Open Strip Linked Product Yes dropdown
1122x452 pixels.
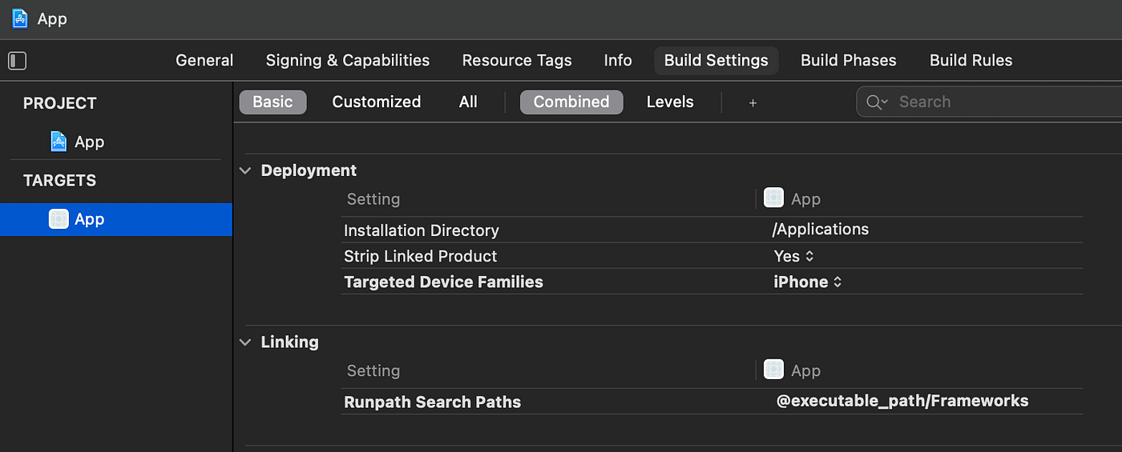coord(794,256)
